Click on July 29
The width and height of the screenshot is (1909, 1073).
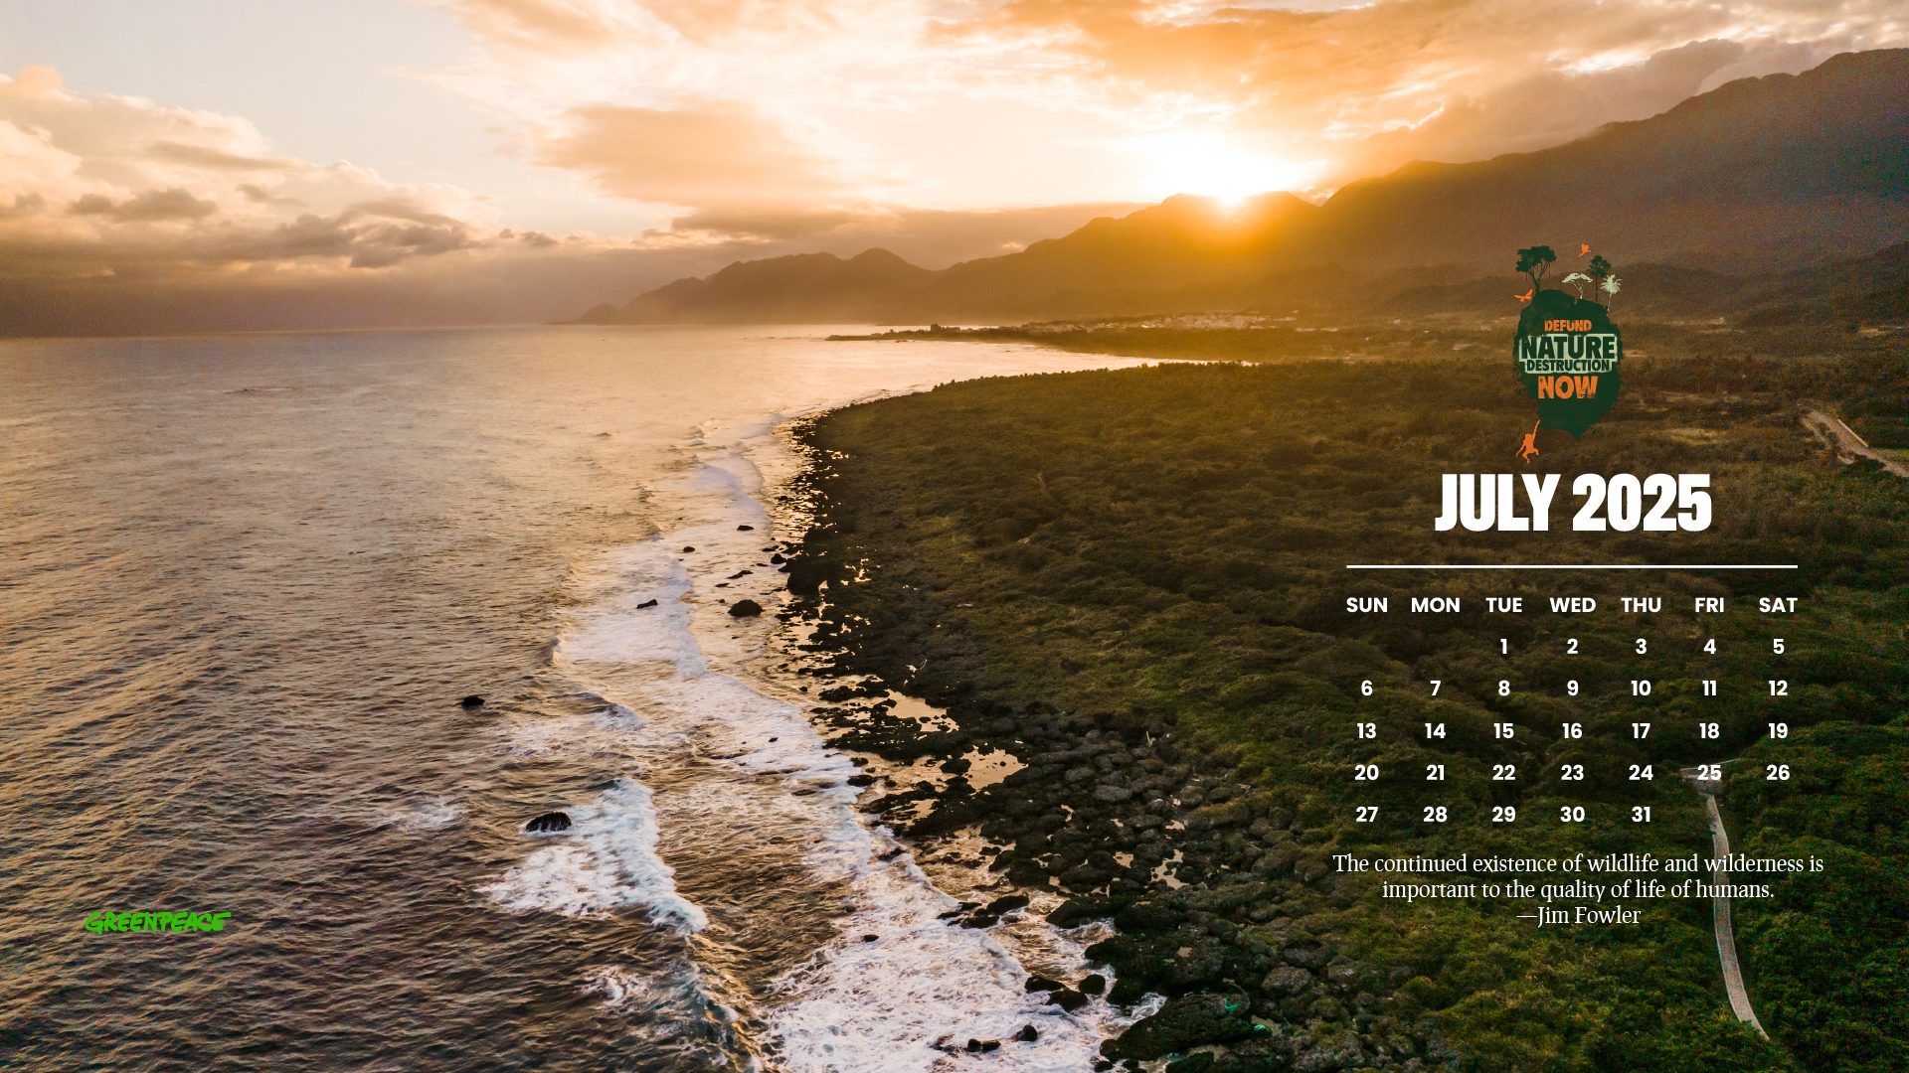click(x=1503, y=815)
